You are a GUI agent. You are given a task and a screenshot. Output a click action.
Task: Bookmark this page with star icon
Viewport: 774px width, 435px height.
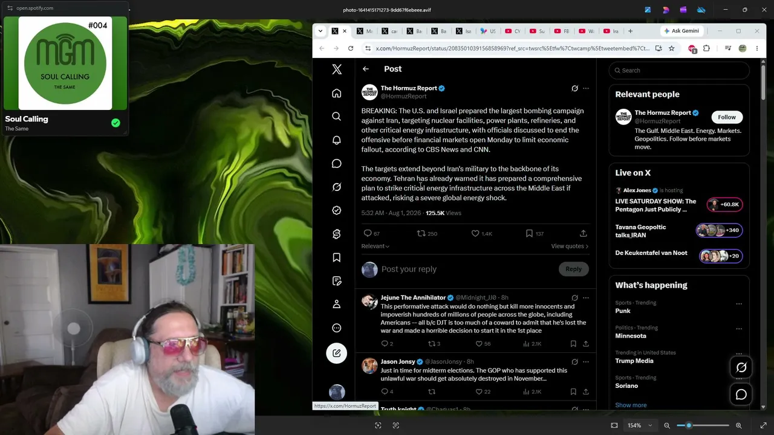[671, 48]
